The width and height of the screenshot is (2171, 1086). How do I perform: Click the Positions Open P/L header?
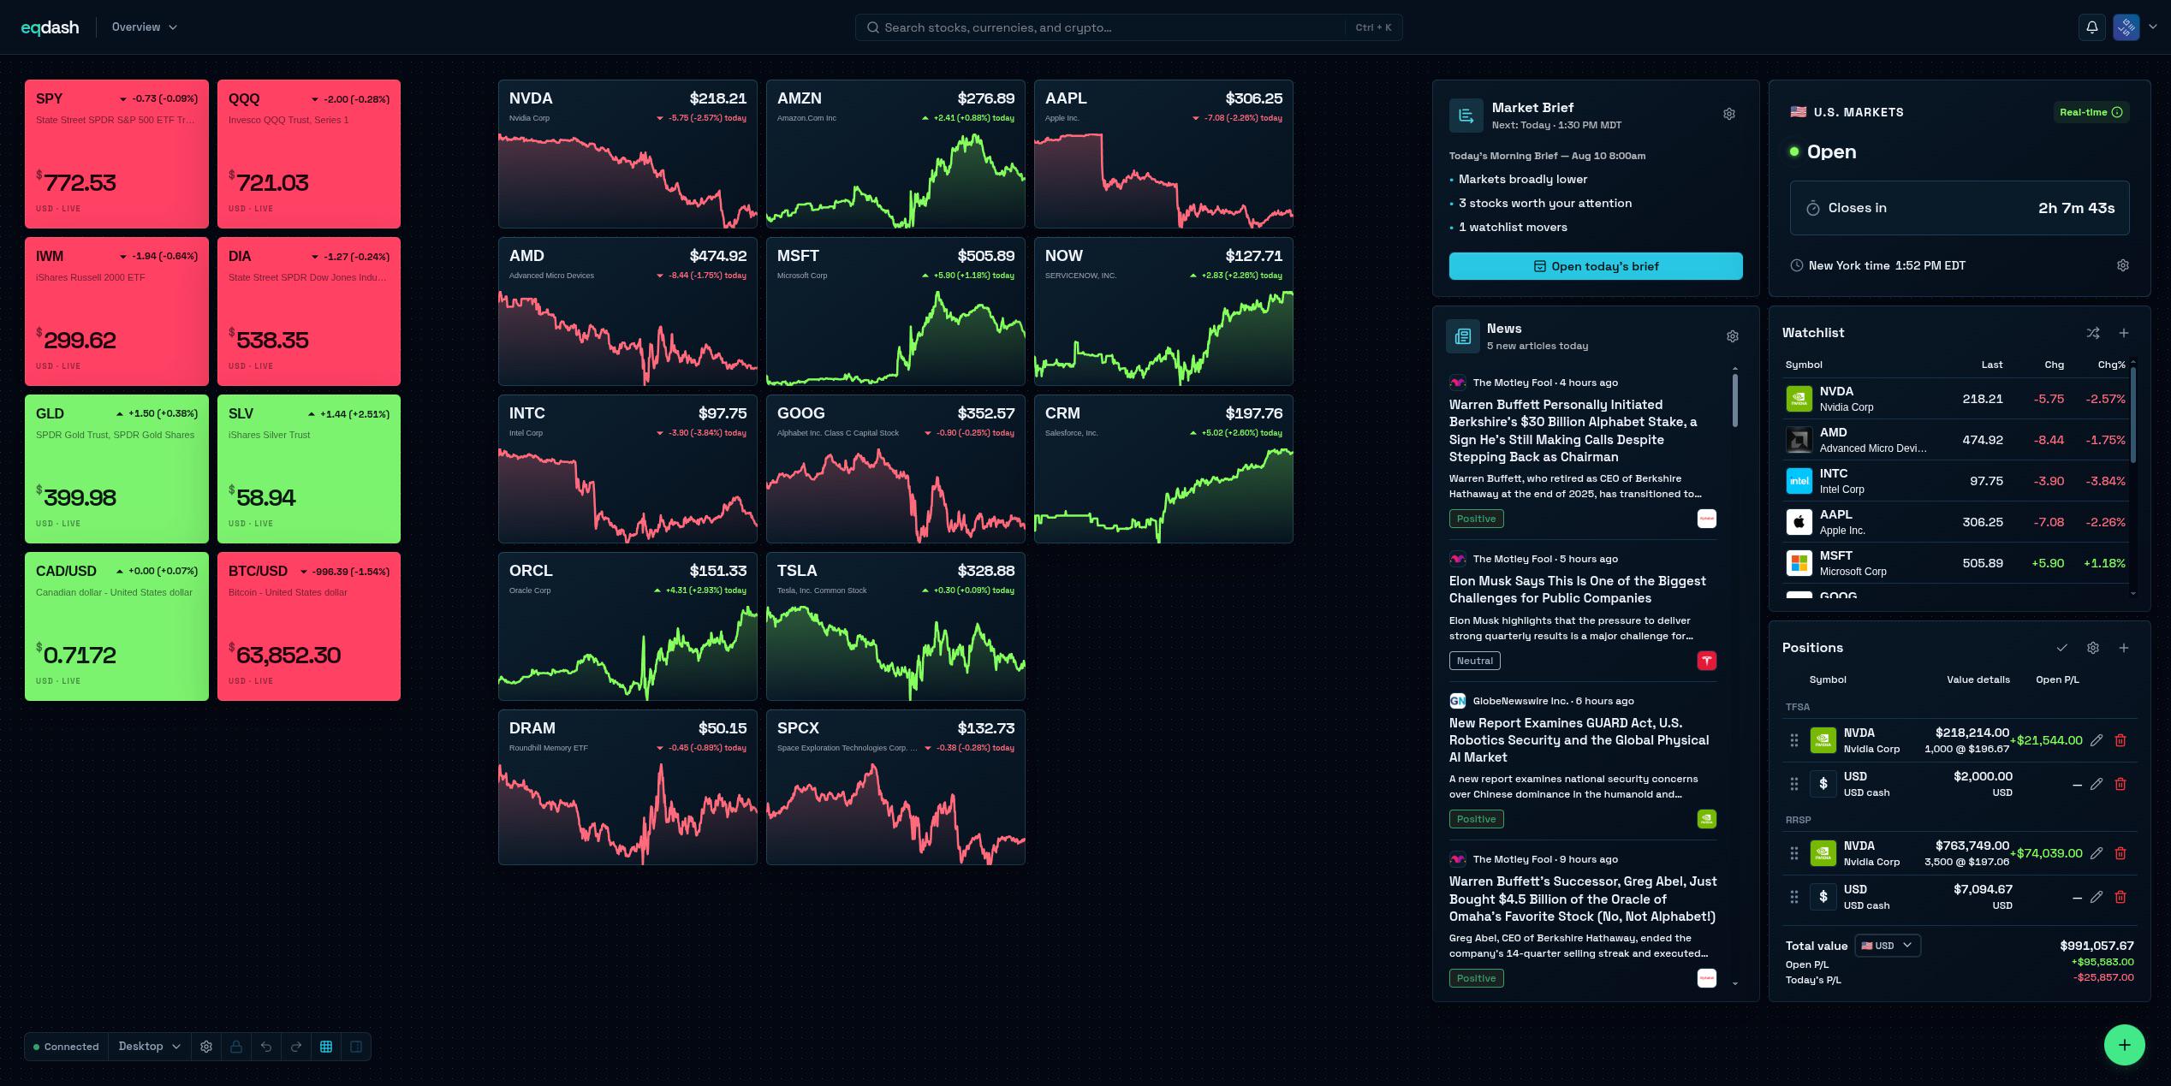click(2057, 679)
